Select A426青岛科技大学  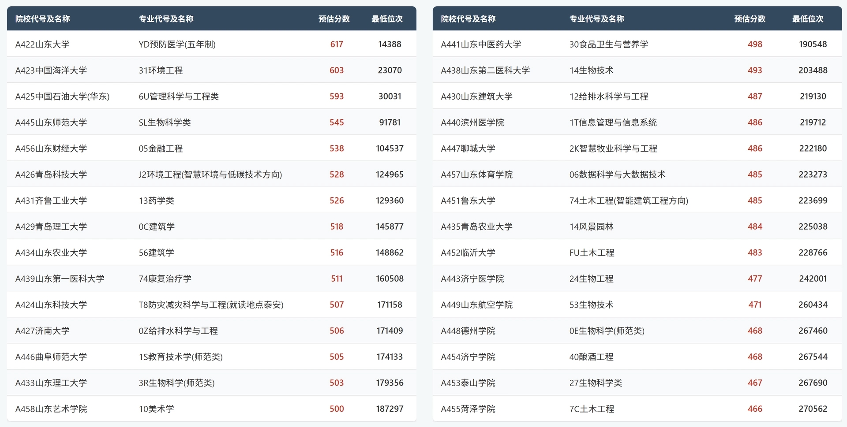tap(51, 174)
